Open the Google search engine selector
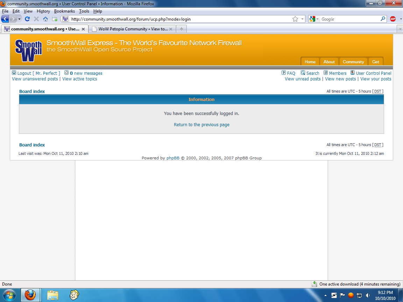The image size is (403, 302). 314,19
